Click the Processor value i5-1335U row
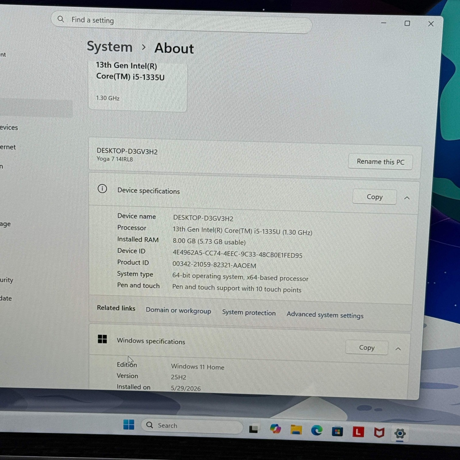 click(x=242, y=231)
